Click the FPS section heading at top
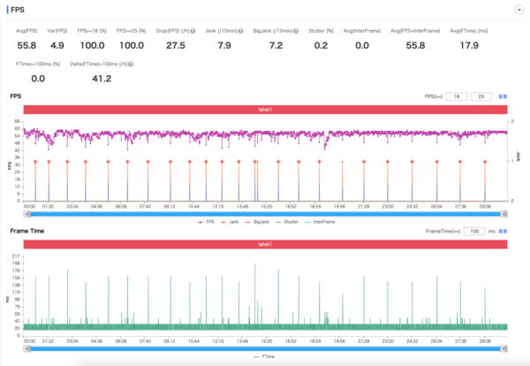 [18, 10]
